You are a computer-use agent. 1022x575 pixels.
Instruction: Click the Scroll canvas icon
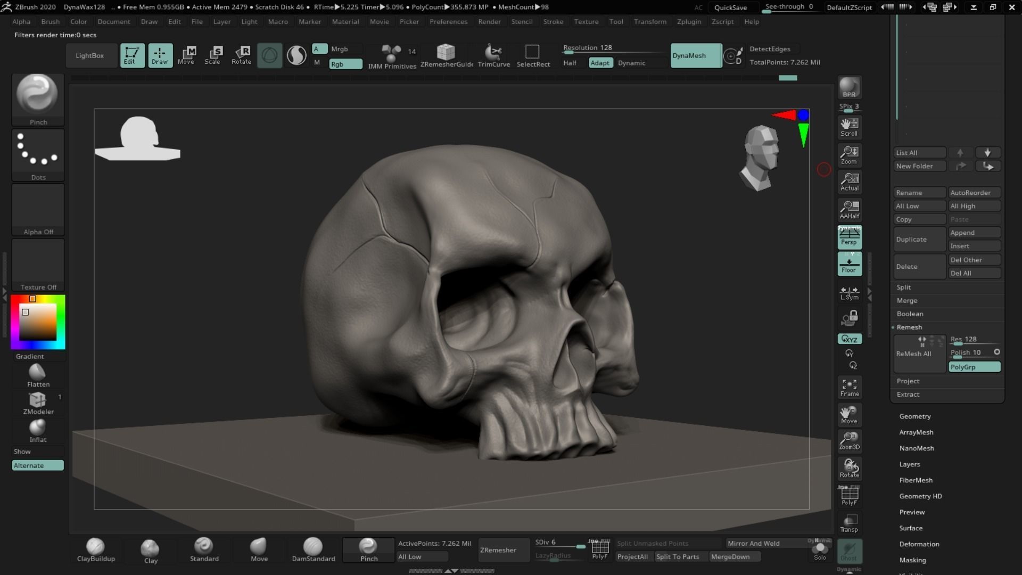click(x=849, y=127)
